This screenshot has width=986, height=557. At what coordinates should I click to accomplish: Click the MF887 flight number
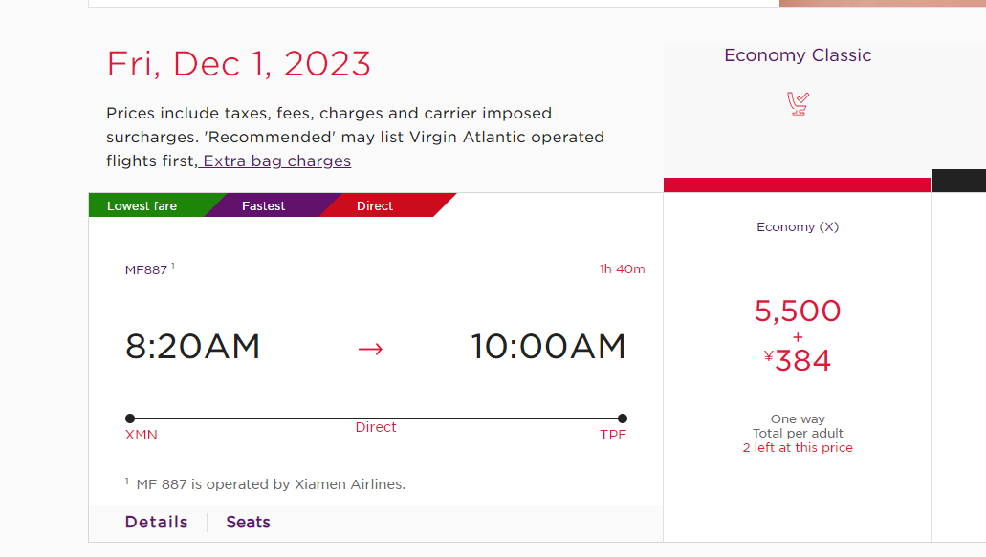(x=146, y=270)
